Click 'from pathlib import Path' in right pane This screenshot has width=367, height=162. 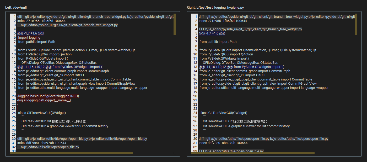(x=218, y=42)
